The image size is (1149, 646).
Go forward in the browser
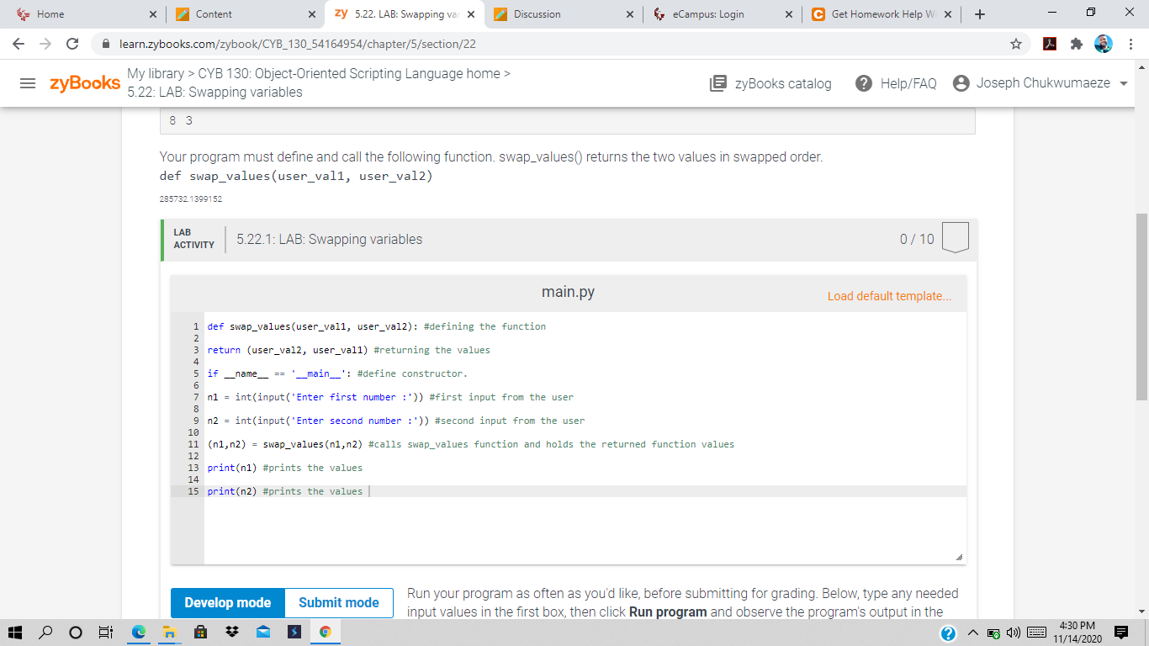coord(45,44)
